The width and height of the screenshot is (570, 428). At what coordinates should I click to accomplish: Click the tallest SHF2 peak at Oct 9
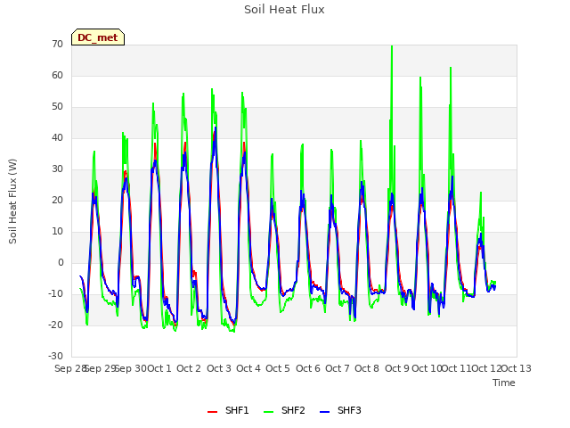[x=392, y=46]
